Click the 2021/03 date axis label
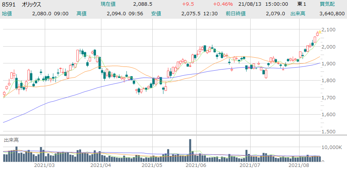Viewport: 347px width, 170px height. click(45, 166)
